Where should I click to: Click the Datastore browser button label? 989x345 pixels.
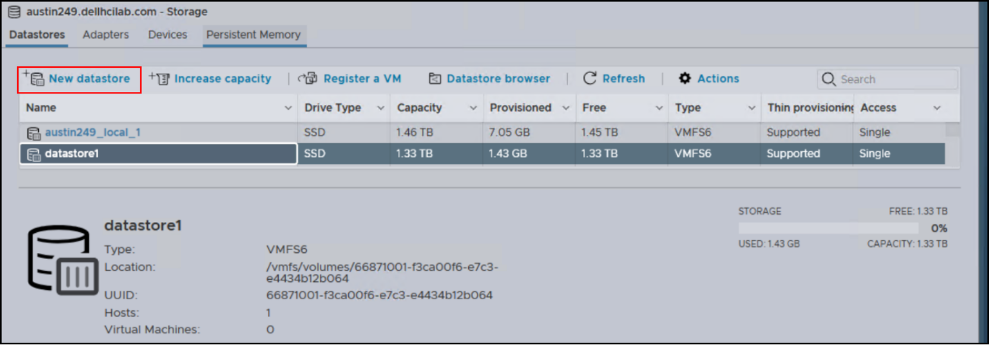click(x=498, y=78)
